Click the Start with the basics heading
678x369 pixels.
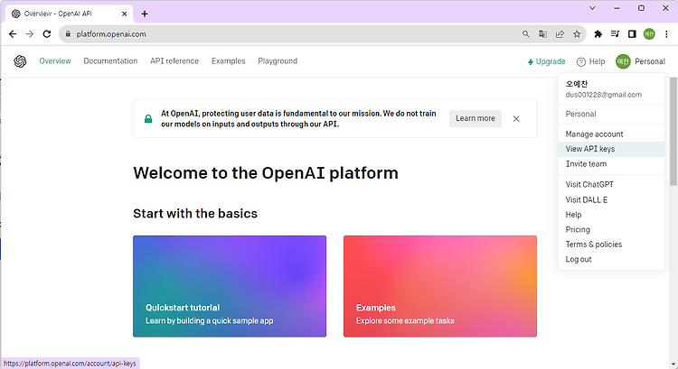click(x=195, y=214)
